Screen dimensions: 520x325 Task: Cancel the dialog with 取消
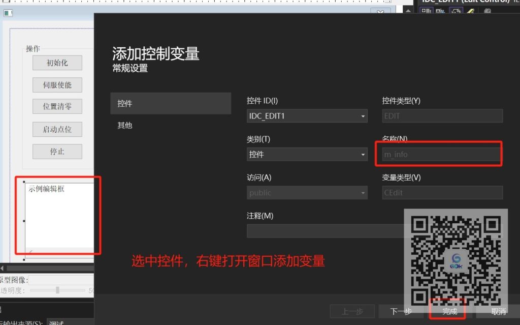click(x=498, y=311)
